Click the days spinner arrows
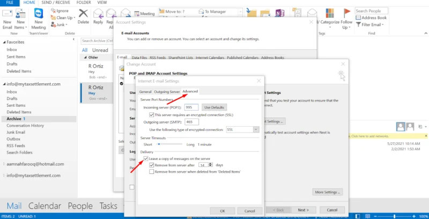 coord(210,165)
